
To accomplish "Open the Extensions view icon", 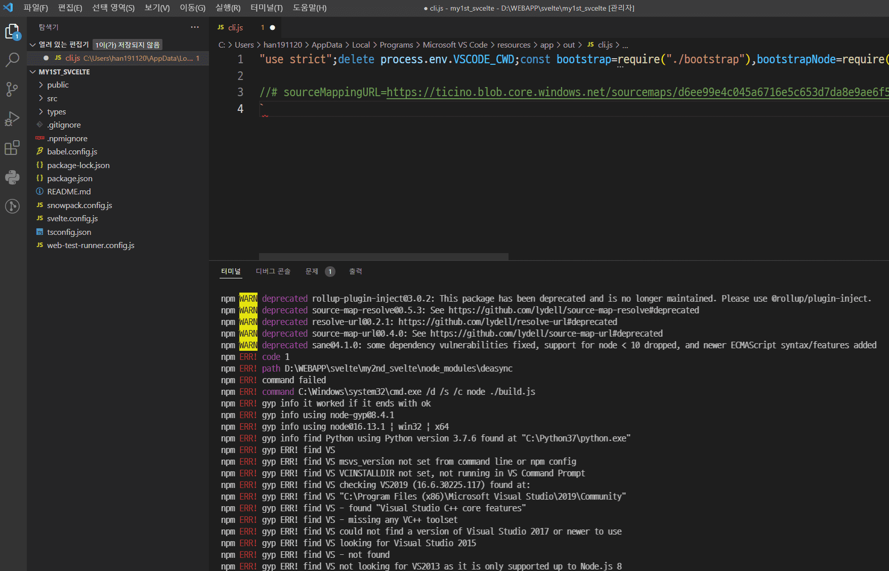I will (12, 148).
